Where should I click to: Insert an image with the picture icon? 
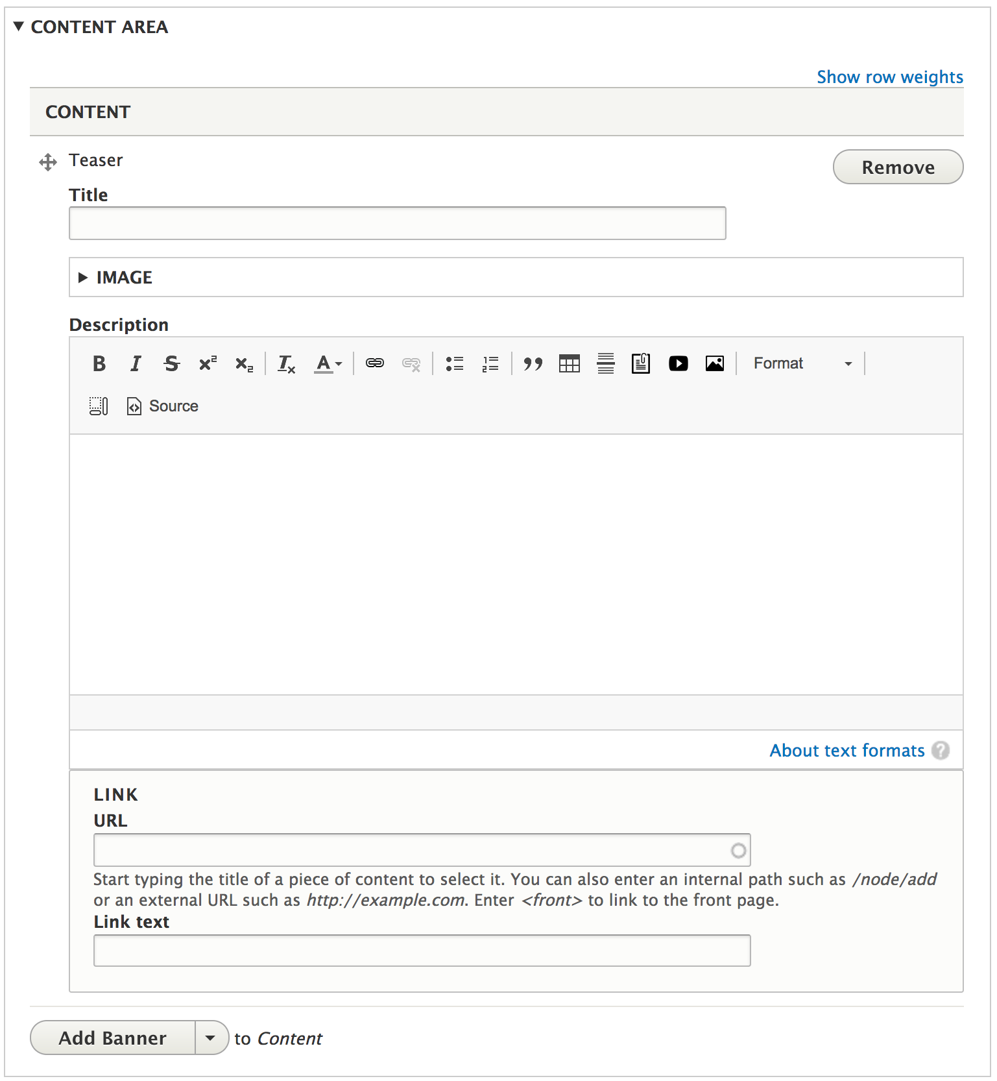[x=715, y=363]
